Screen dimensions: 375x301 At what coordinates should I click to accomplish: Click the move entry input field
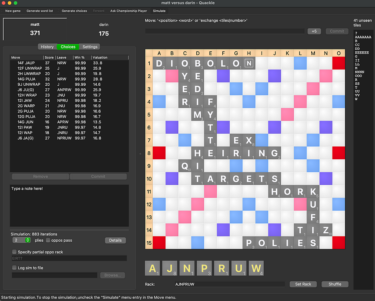click(225, 31)
